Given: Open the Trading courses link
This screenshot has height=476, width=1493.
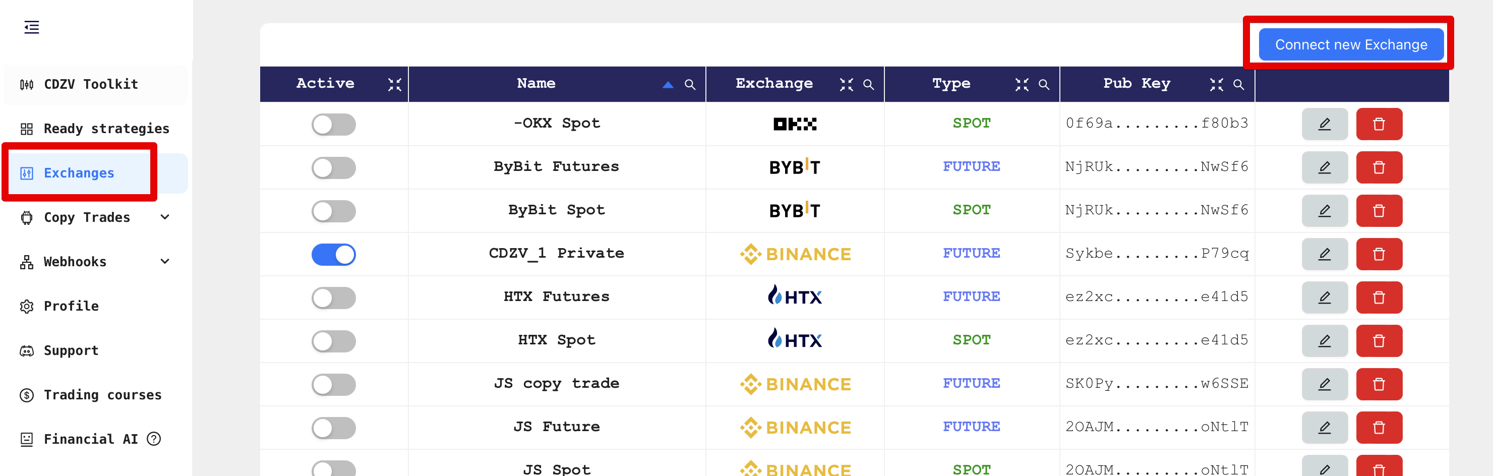Looking at the screenshot, I should pyautogui.click(x=102, y=395).
